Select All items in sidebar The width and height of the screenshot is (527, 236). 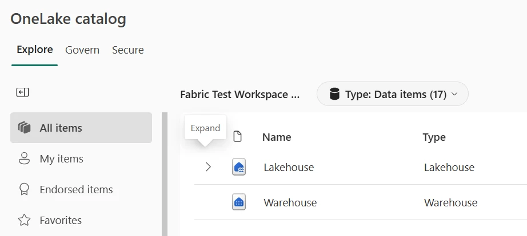(81, 128)
